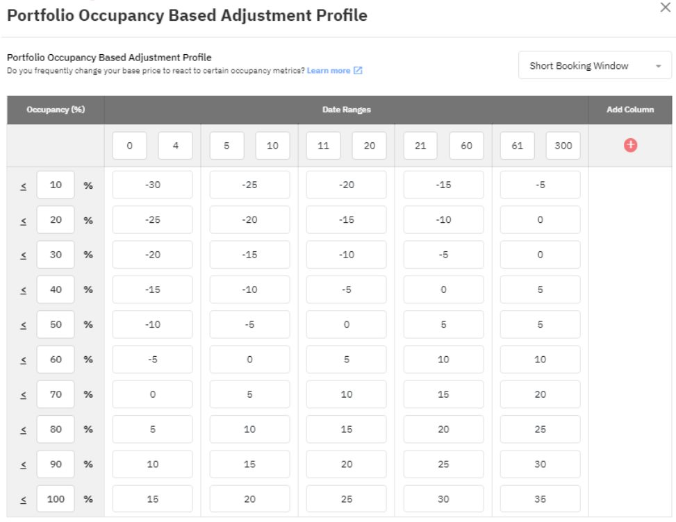Click the date range start field showing 61
The height and width of the screenshot is (522, 676).
tap(518, 146)
